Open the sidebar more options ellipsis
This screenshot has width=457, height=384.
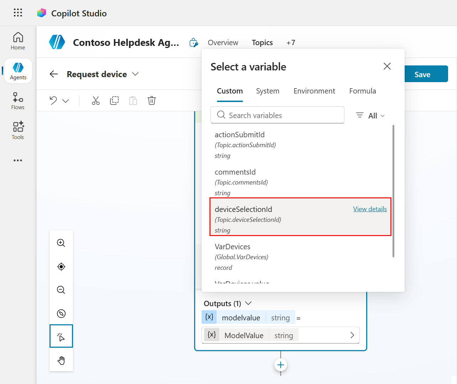click(x=18, y=160)
